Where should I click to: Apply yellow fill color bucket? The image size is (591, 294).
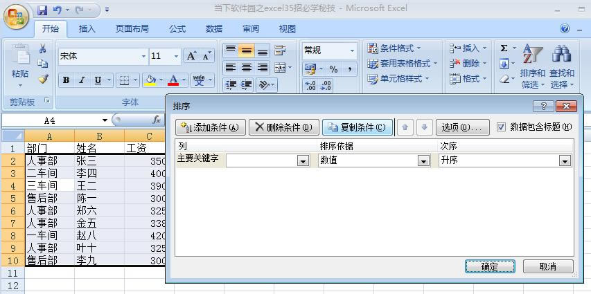(150, 80)
